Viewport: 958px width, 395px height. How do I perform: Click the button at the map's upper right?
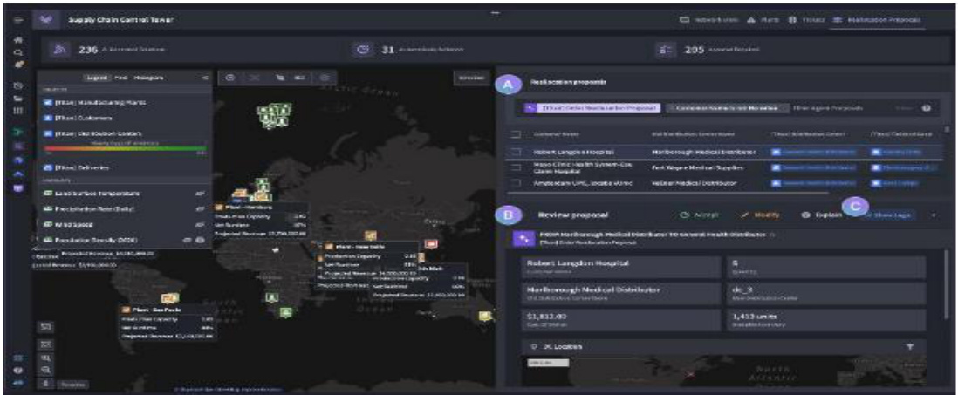[x=471, y=78]
